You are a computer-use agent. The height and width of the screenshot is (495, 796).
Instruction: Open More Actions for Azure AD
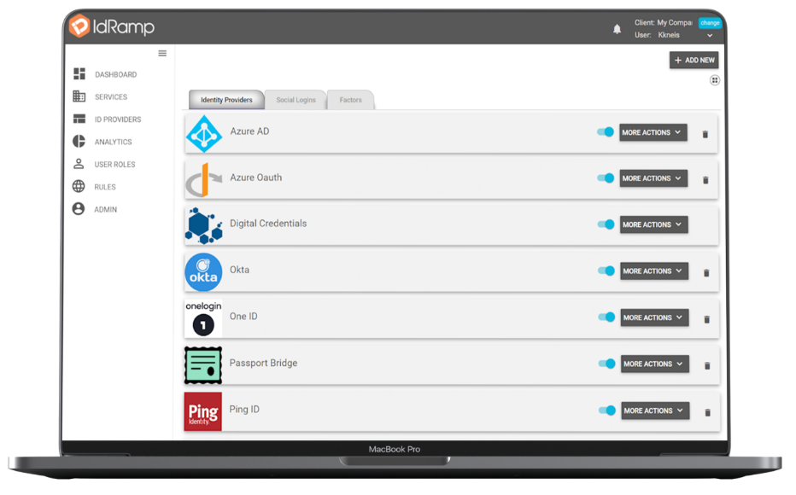(653, 132)
